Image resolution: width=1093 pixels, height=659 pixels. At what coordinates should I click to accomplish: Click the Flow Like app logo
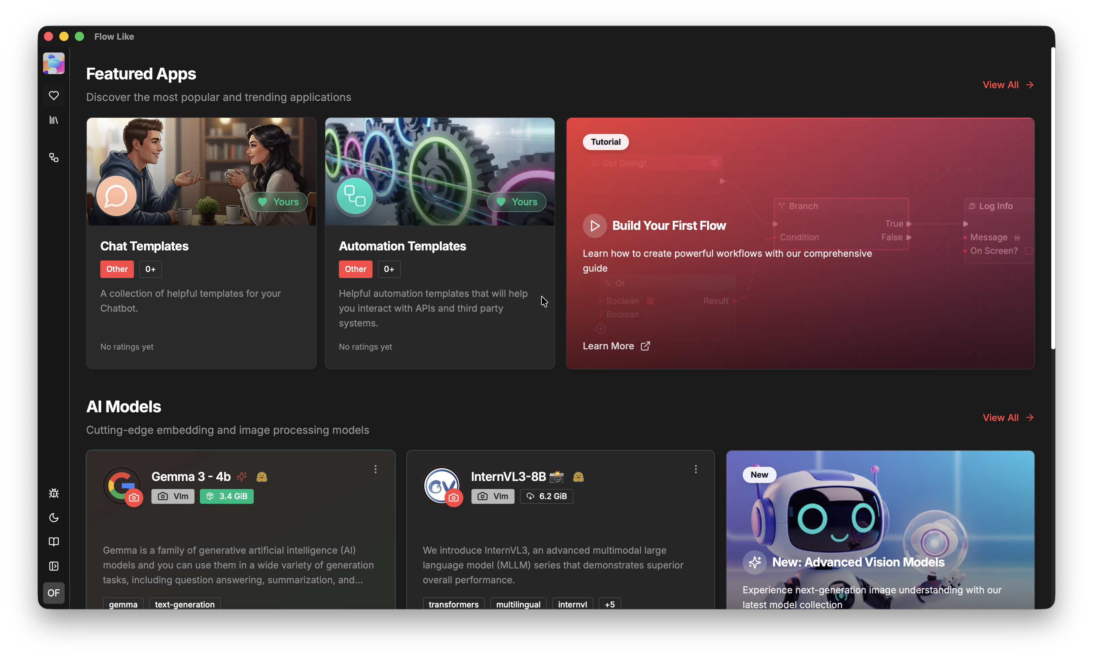[53, 63]
